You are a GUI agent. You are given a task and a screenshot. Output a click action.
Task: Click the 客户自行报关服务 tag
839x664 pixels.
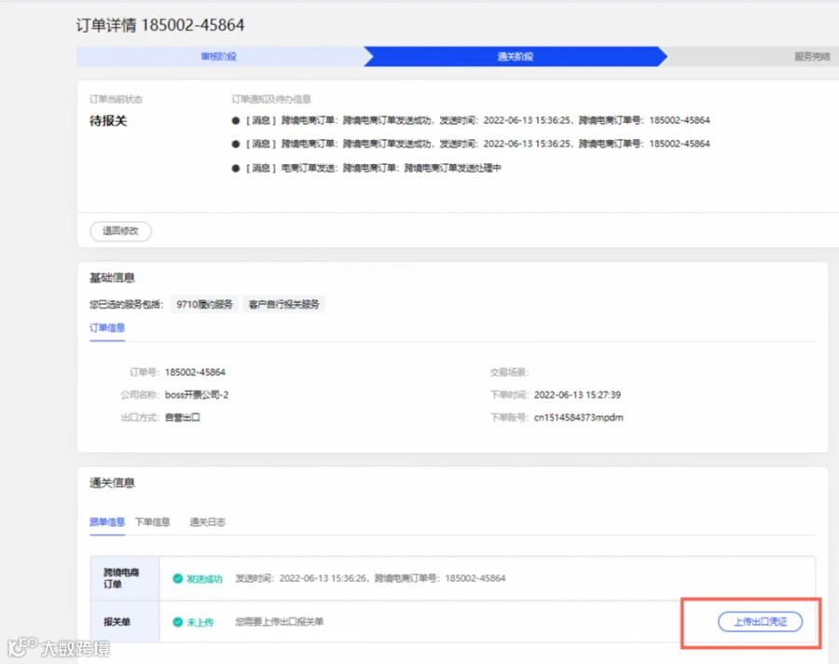[x=283, y=304]
